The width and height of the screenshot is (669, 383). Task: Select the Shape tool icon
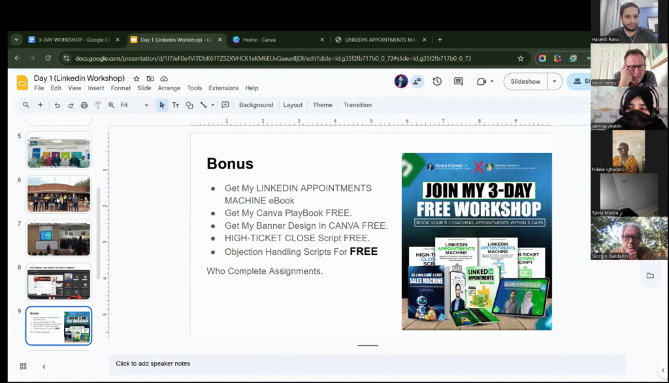(189, 105)
